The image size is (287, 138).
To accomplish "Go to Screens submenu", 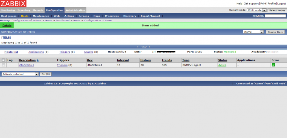I will click(84, 16).
